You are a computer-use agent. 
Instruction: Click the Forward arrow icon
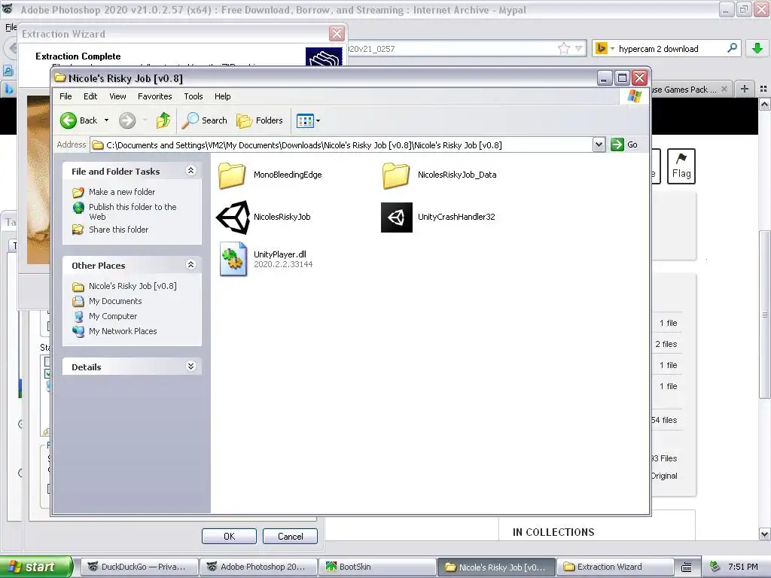coord(127,120)
